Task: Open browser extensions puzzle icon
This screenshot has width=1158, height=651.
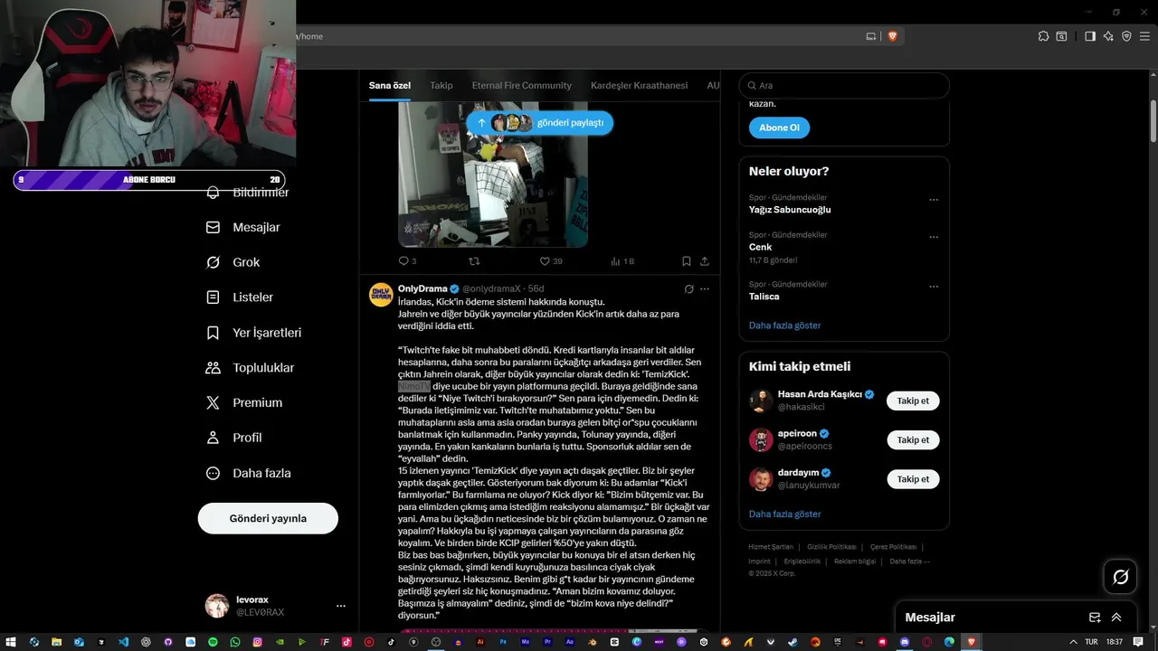Action: click(x=1043, y=36)
